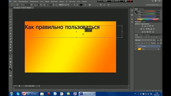Hide the Фон background layer
The height and width of the screenshot is (96, 171).
136,49
